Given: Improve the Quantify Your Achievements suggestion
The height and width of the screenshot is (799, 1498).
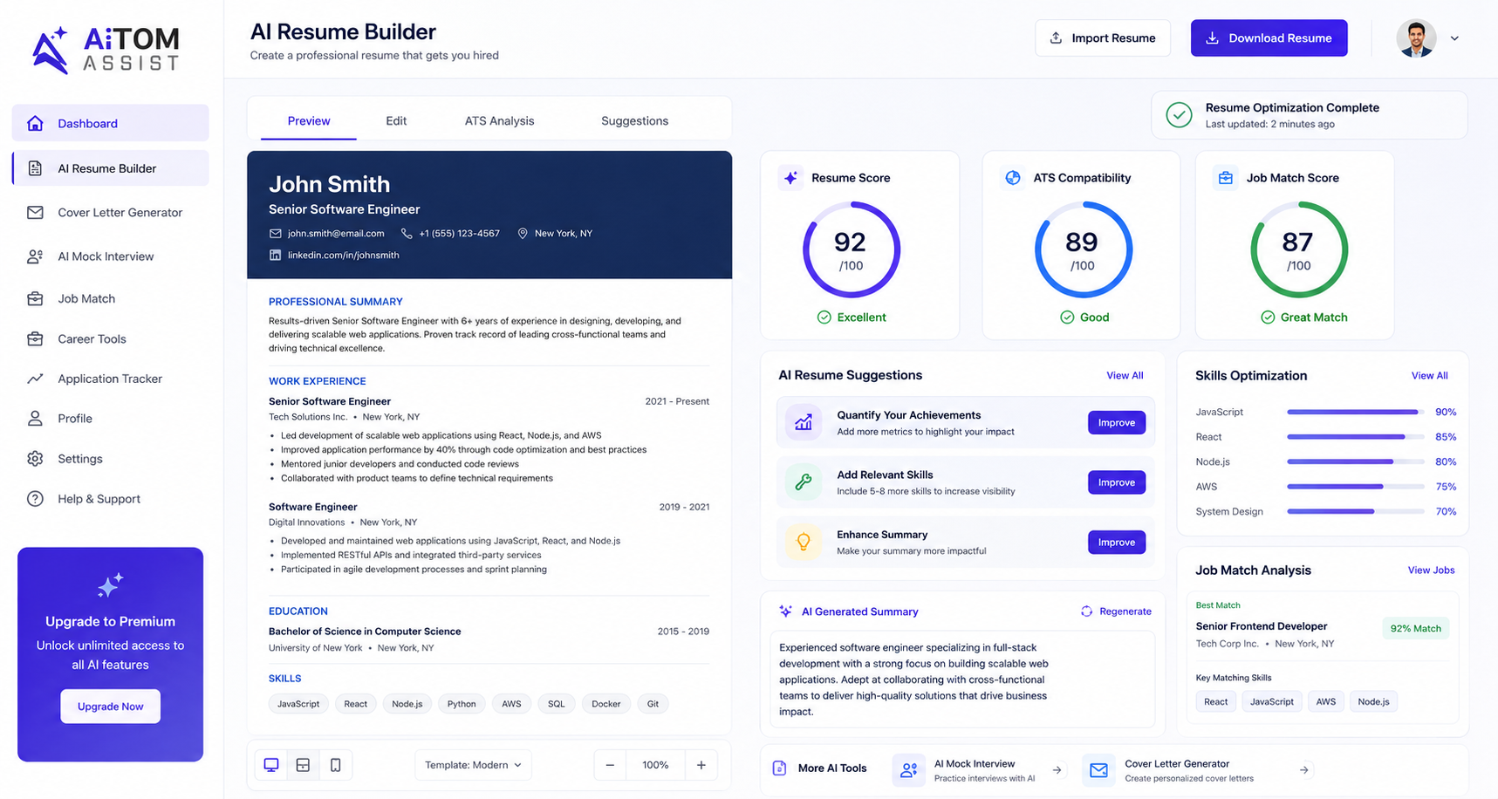Looking at the screenshot, I should coord(1116,422).
